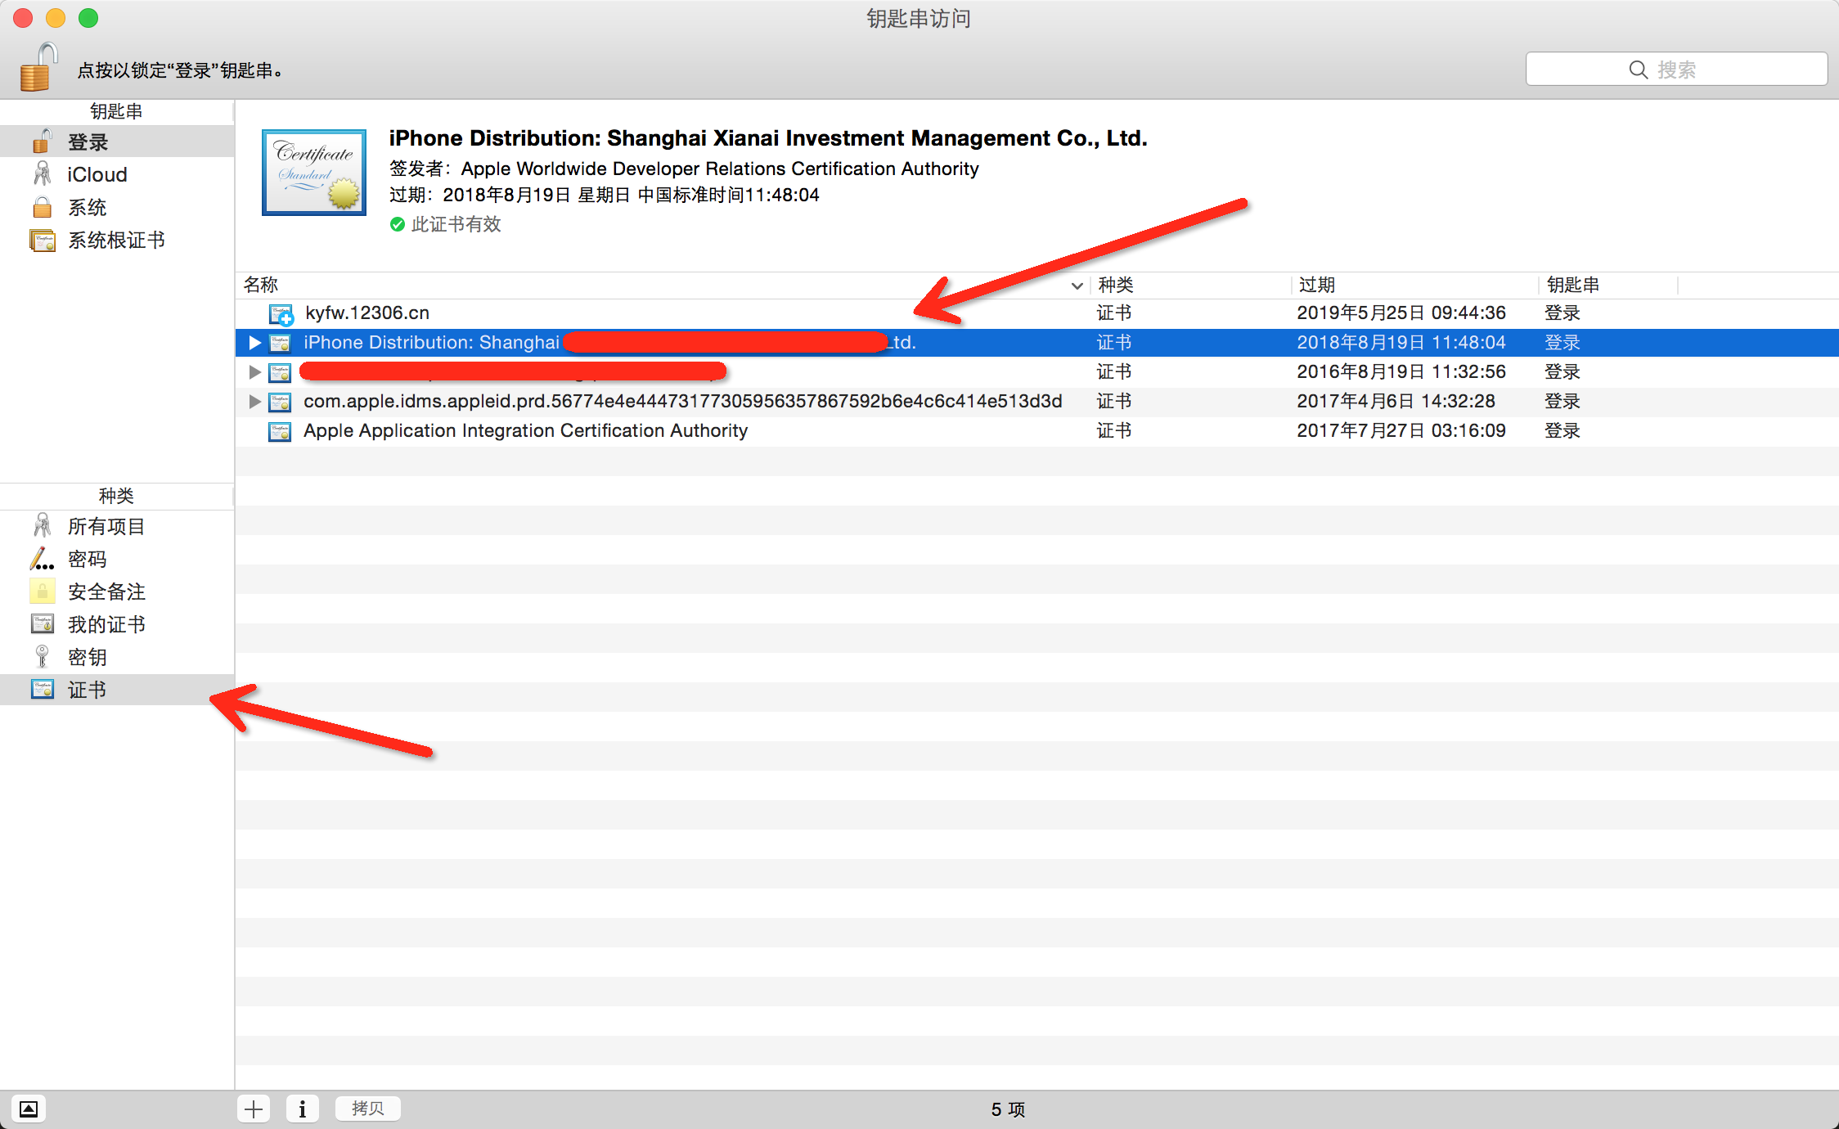Click the 系统根证书 folder icon
This screenshot has width=1839, height=1129.
click(x=42, y=240)
